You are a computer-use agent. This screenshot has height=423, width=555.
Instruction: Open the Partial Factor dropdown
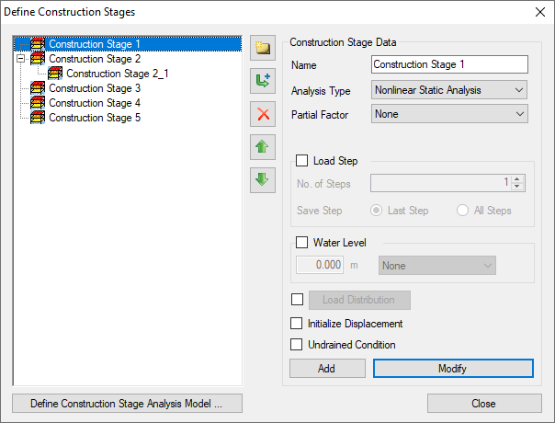(x=449, y=114)
